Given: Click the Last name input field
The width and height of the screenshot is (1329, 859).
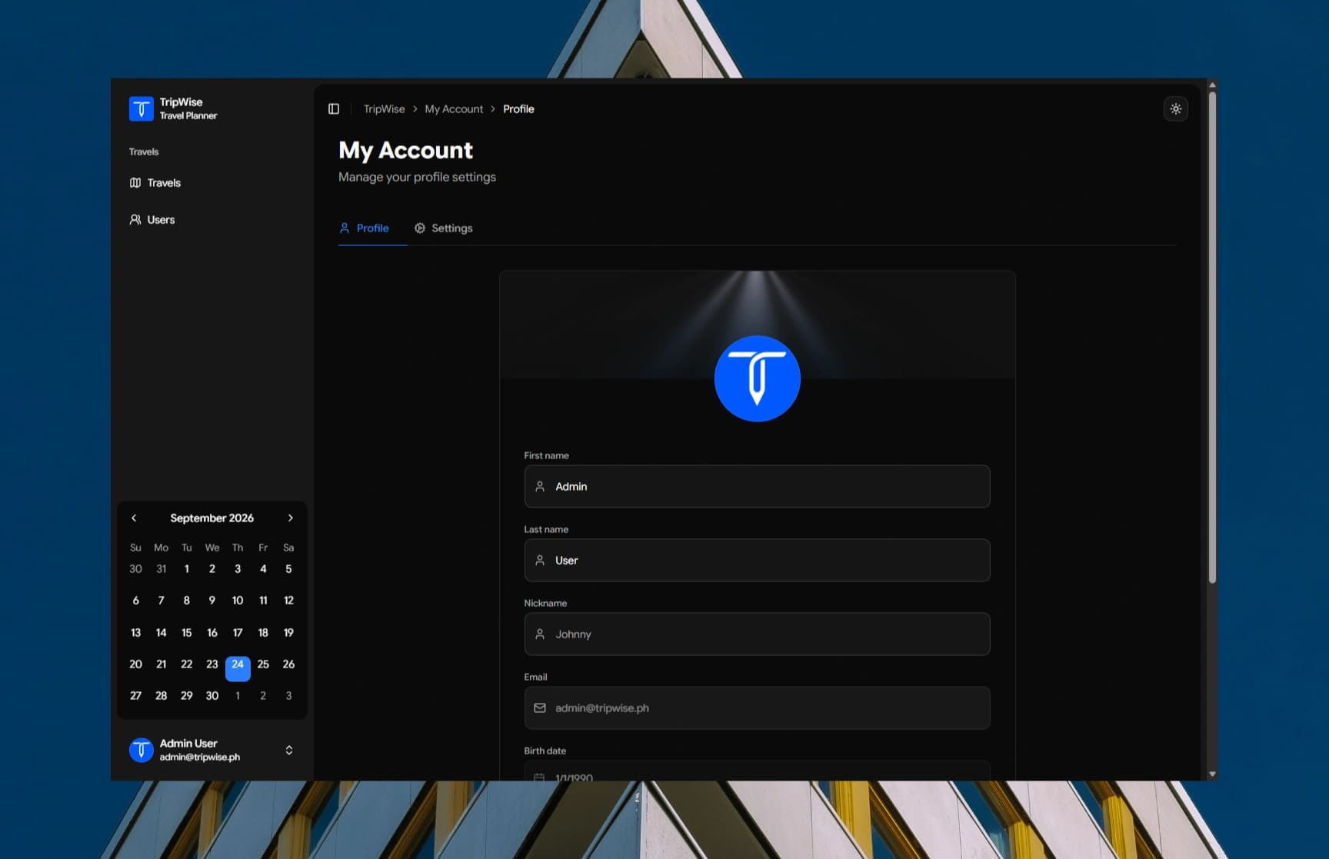Looking at the screenshot, I should 757,561.
